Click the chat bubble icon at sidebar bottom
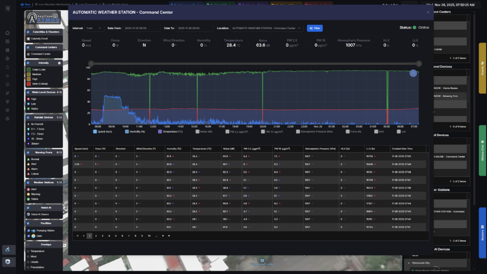Screen dimensions: 487x274 tap(8, 262)
